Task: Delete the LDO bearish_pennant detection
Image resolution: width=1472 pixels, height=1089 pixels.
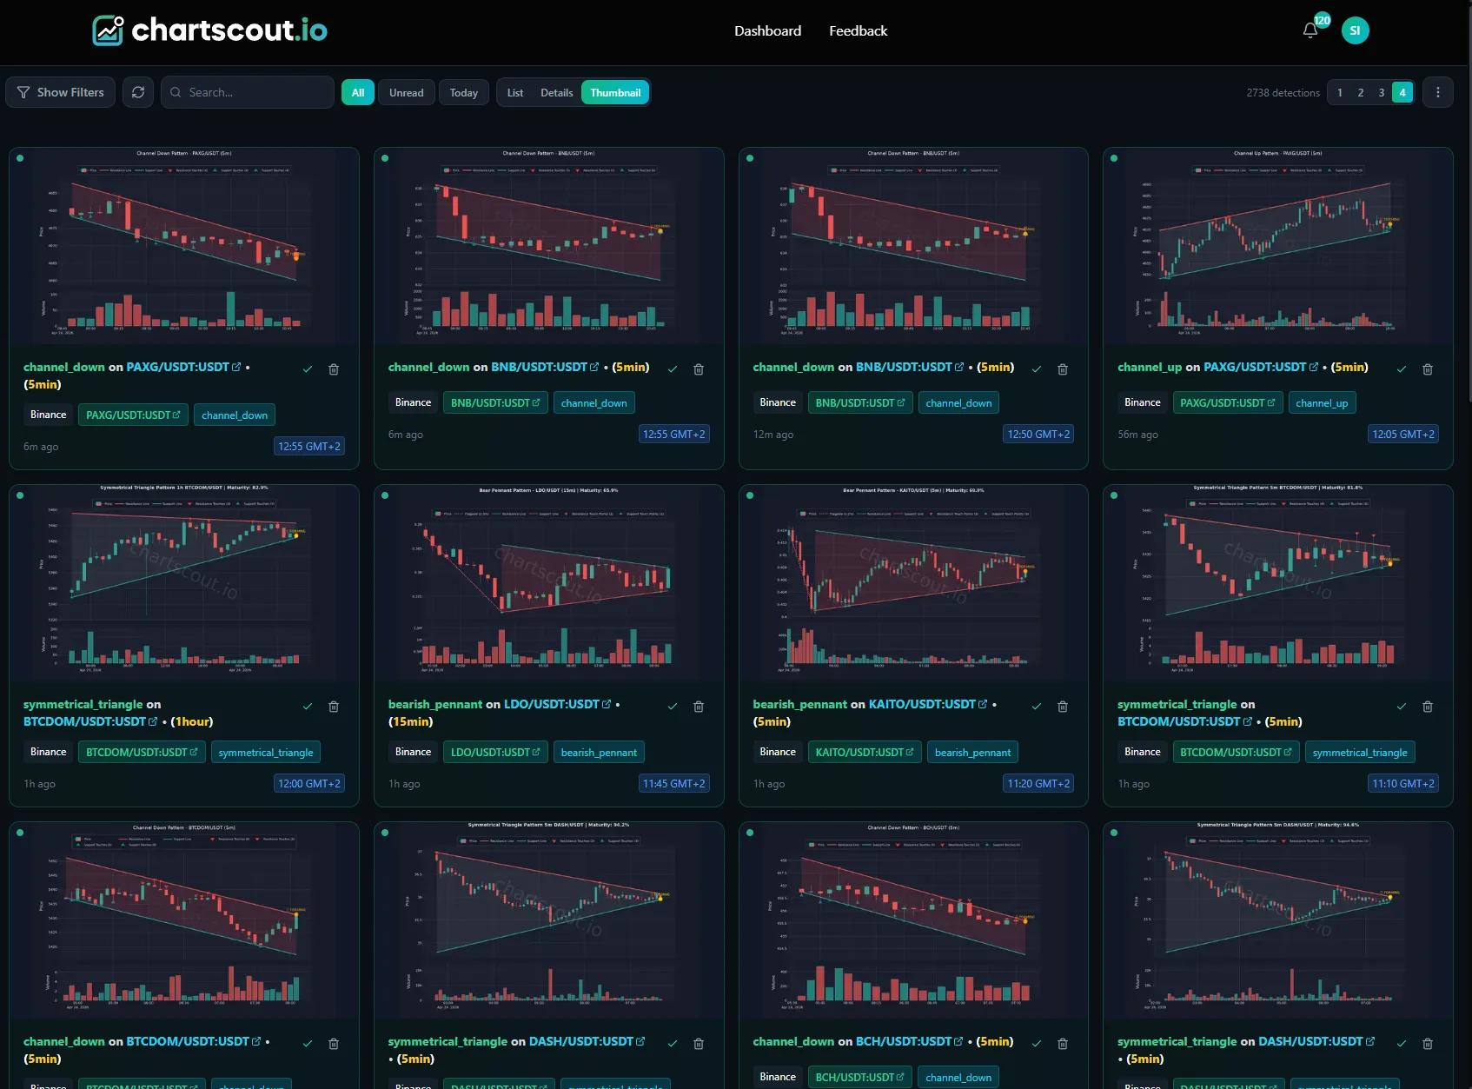Action: click(x=699, y=707)
